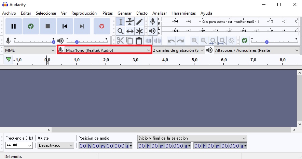Skip to end of project
This screenshot has height=159, width=302.
click(82, 26)
